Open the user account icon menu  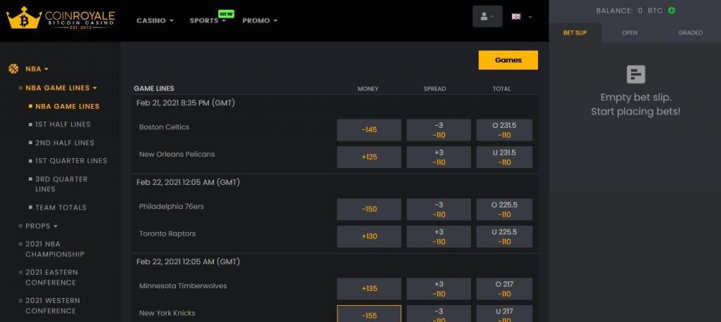coord(487,17)
